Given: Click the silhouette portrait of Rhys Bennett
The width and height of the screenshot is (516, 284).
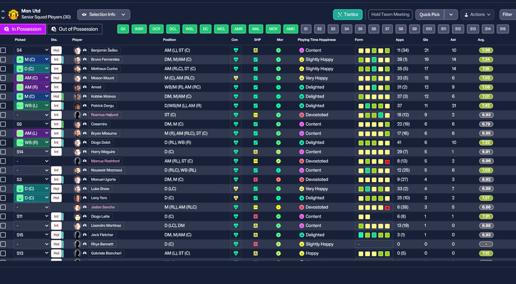Looking at the screenshot, I should coord(77,244).
